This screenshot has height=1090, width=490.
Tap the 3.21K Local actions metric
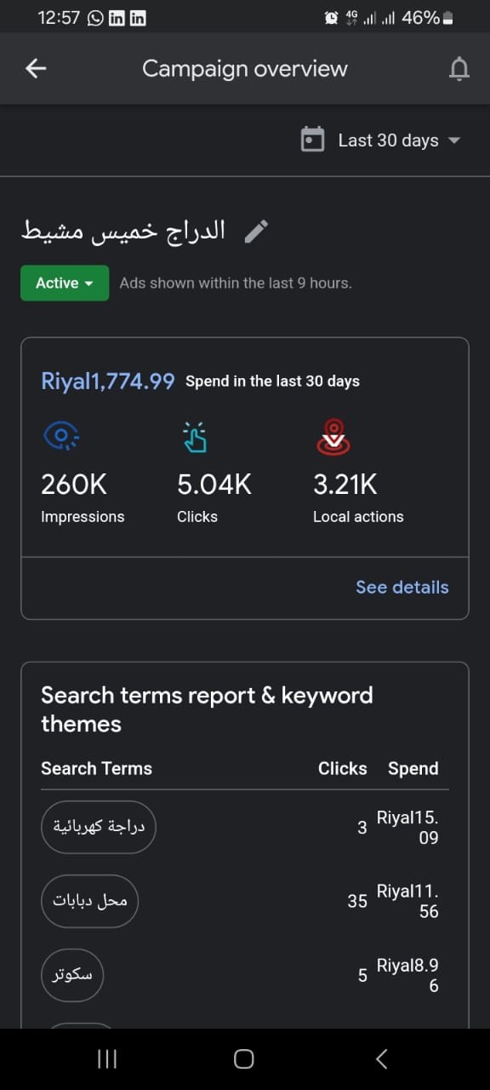coord(358,497)
